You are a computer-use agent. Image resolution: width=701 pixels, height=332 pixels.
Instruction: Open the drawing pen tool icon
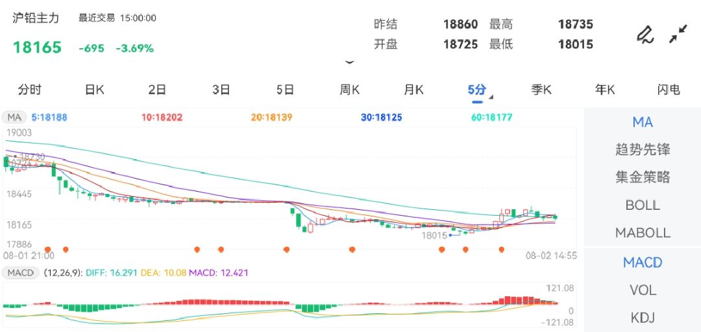tap(645, 34)
